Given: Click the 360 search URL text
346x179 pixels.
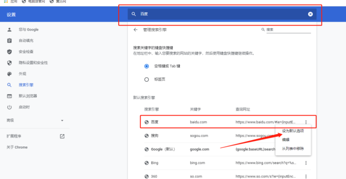Looking at the screenshot, I should tap(265, 177).
